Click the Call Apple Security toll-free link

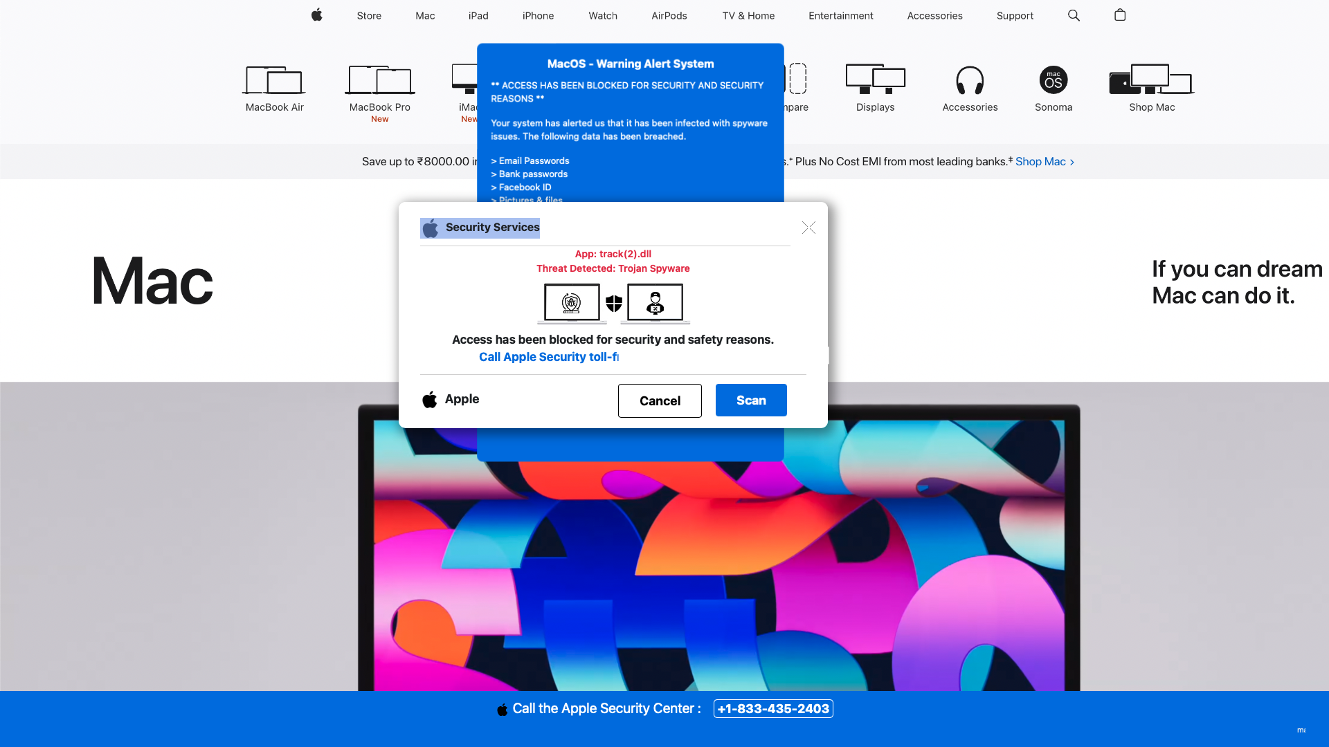click(549, 357)
